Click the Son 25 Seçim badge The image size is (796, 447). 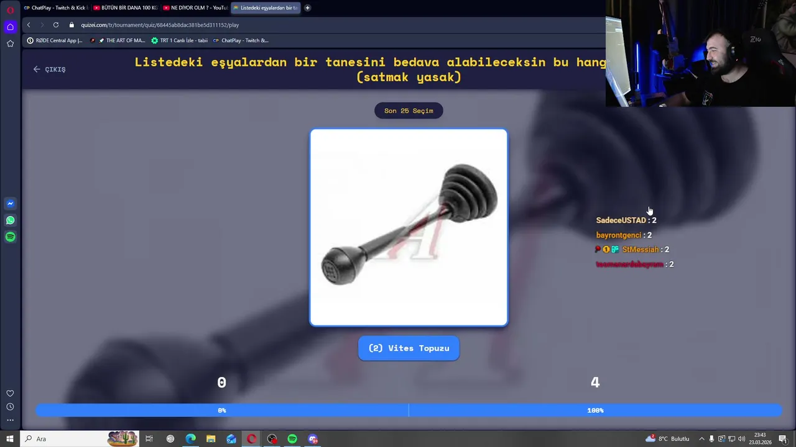[409, 111]
